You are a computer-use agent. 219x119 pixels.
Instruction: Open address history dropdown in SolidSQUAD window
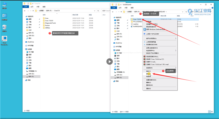click(x=182, y=12)
